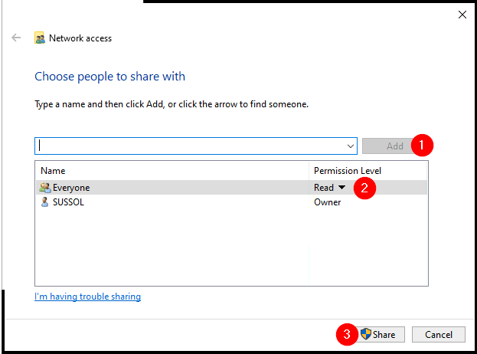Open the Read permission dropdown arrow for Everyone
This screenshot has width=477, height=354.
(341, 188)
